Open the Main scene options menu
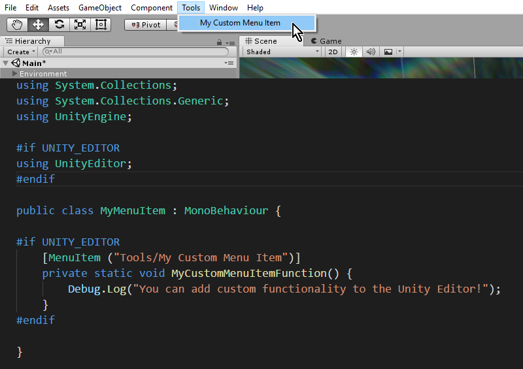 229,63
